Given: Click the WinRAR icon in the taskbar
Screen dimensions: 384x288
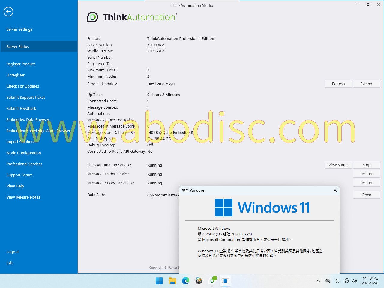Looking at the screenshot, I should pyautogui.click(x=199, y=281).
